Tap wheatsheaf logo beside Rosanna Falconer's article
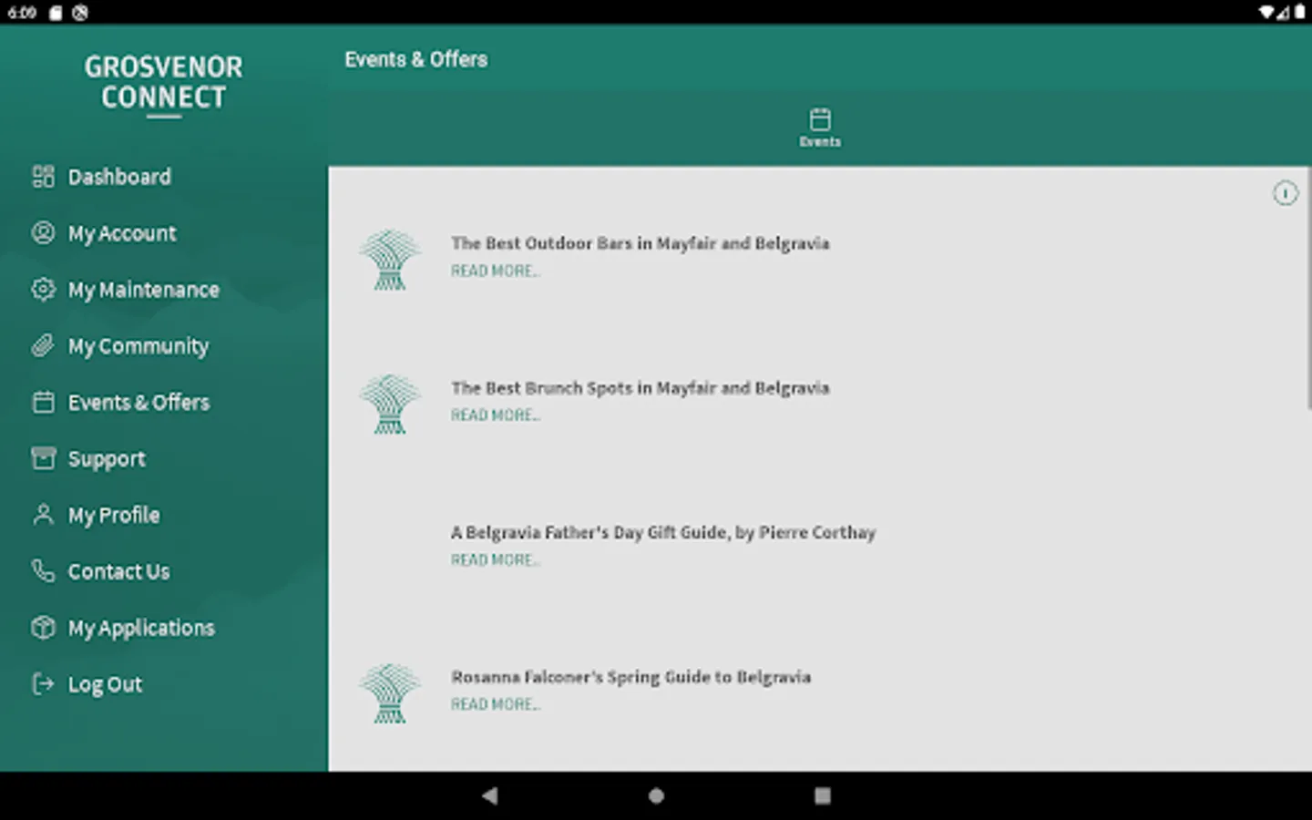The width and height of the screenshot is (1312, 820). (390, 693)
